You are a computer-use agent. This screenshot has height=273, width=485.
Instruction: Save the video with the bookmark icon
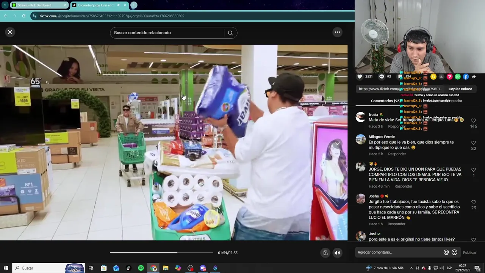point(401,77)
